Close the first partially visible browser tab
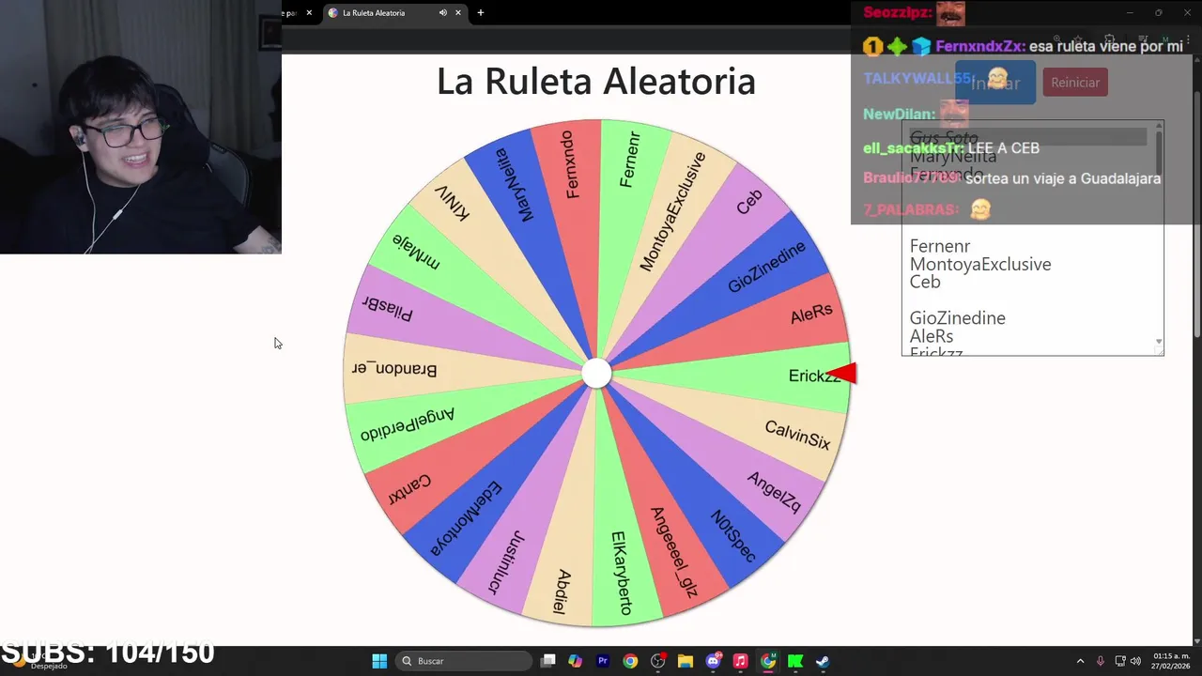The height and width of the screenshot is (676, 1202). point(309,13)
